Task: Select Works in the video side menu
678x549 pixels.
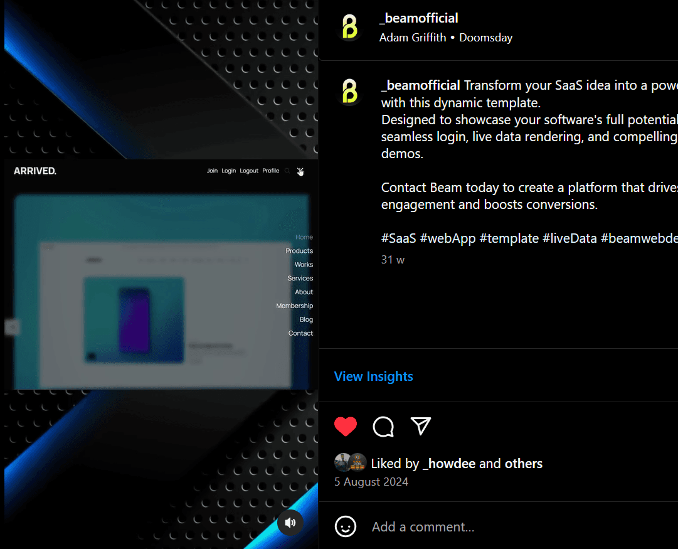Action: coord(304,265)
